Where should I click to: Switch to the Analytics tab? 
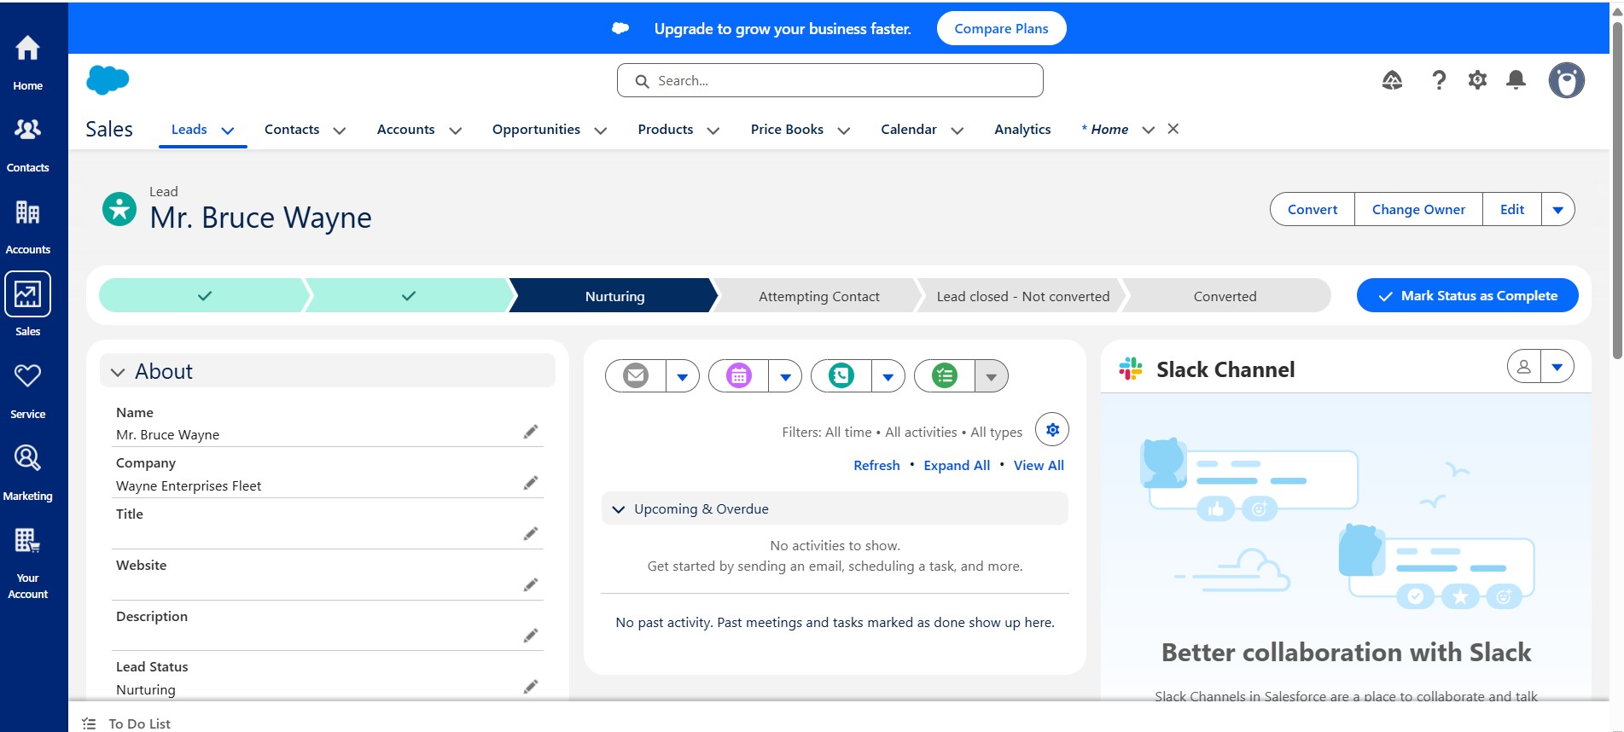pyautogui.click(x=1022, y=130)
